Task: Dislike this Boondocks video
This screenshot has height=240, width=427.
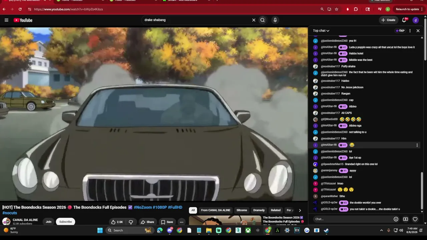Action: [131, 222]
